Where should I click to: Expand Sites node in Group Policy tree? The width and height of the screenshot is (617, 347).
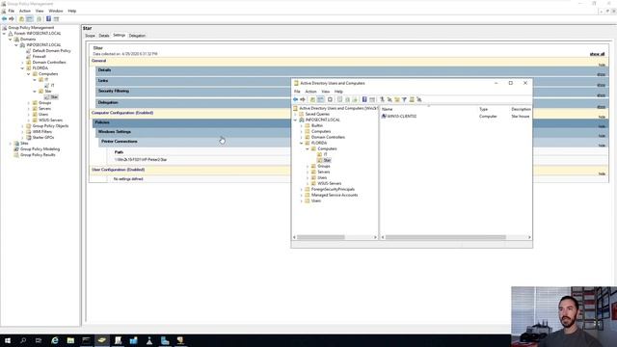[x=11, y=144]
